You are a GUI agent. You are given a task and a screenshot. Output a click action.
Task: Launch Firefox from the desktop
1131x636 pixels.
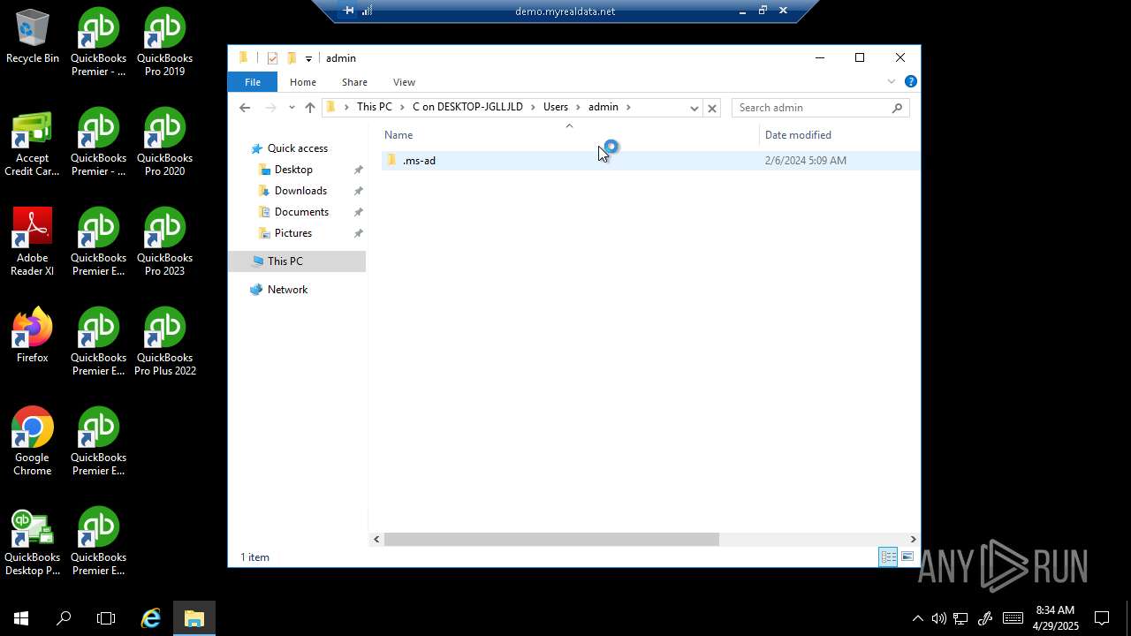[x=33, y=336]
